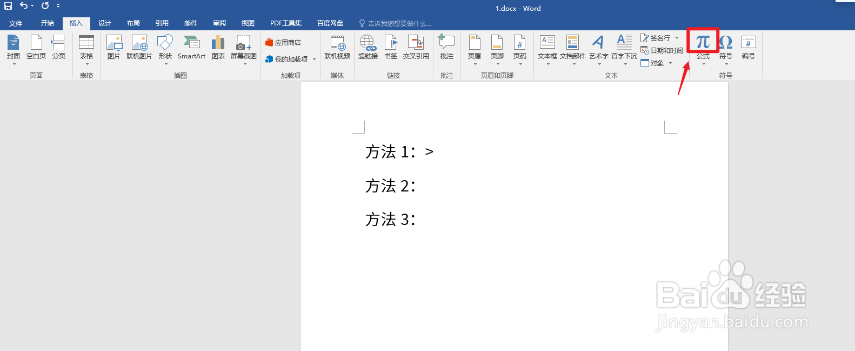The width and height of the screenshot is (855, 351).
Task: Open the PDF工具集 tab
Action: click(286, 23)
